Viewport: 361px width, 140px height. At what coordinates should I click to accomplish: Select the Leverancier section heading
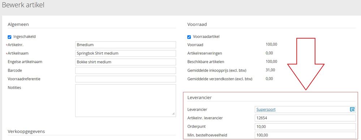pos(199,98)
